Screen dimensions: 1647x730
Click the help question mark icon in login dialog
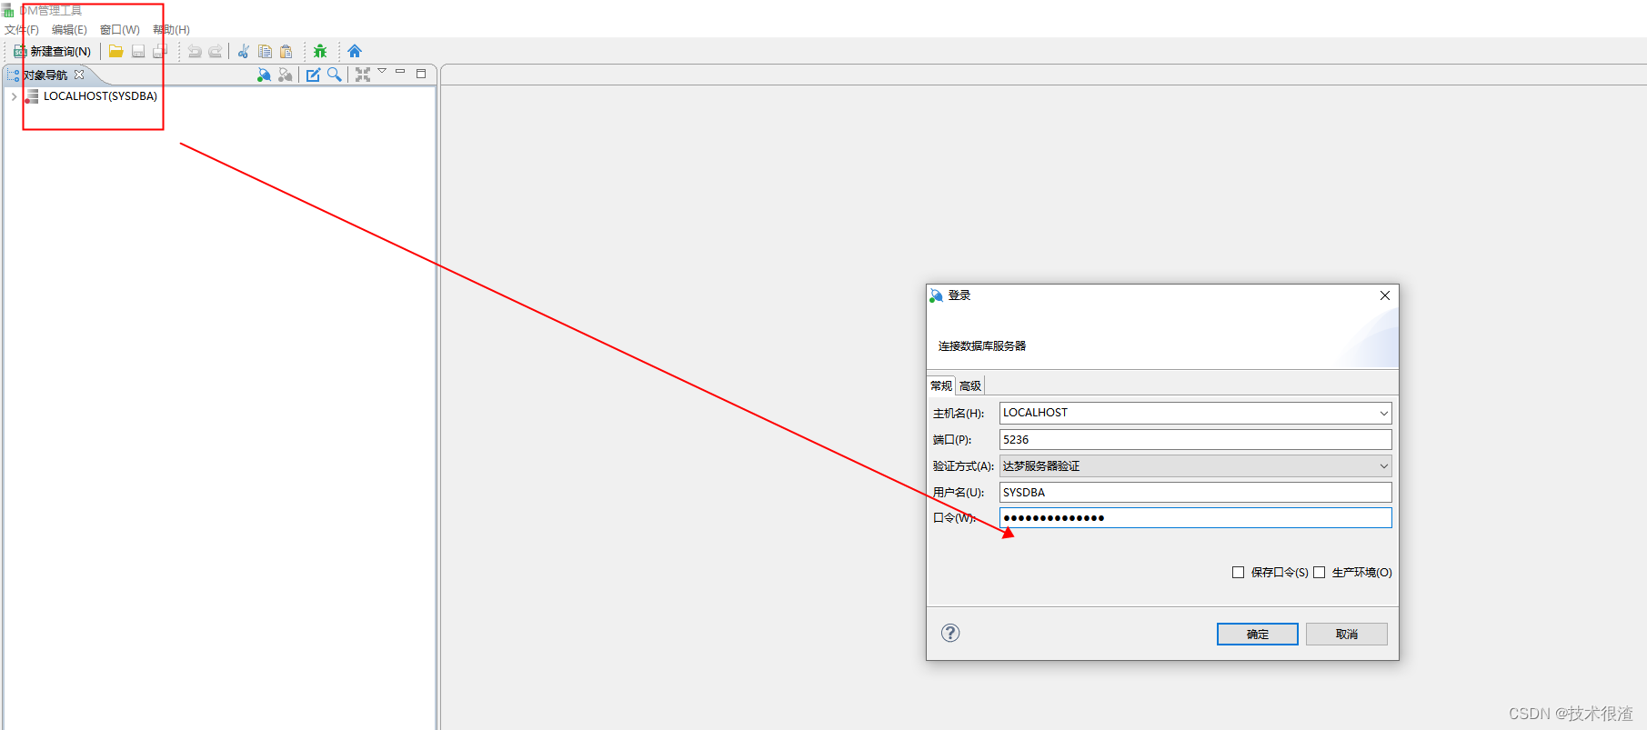tap(950, 633)
